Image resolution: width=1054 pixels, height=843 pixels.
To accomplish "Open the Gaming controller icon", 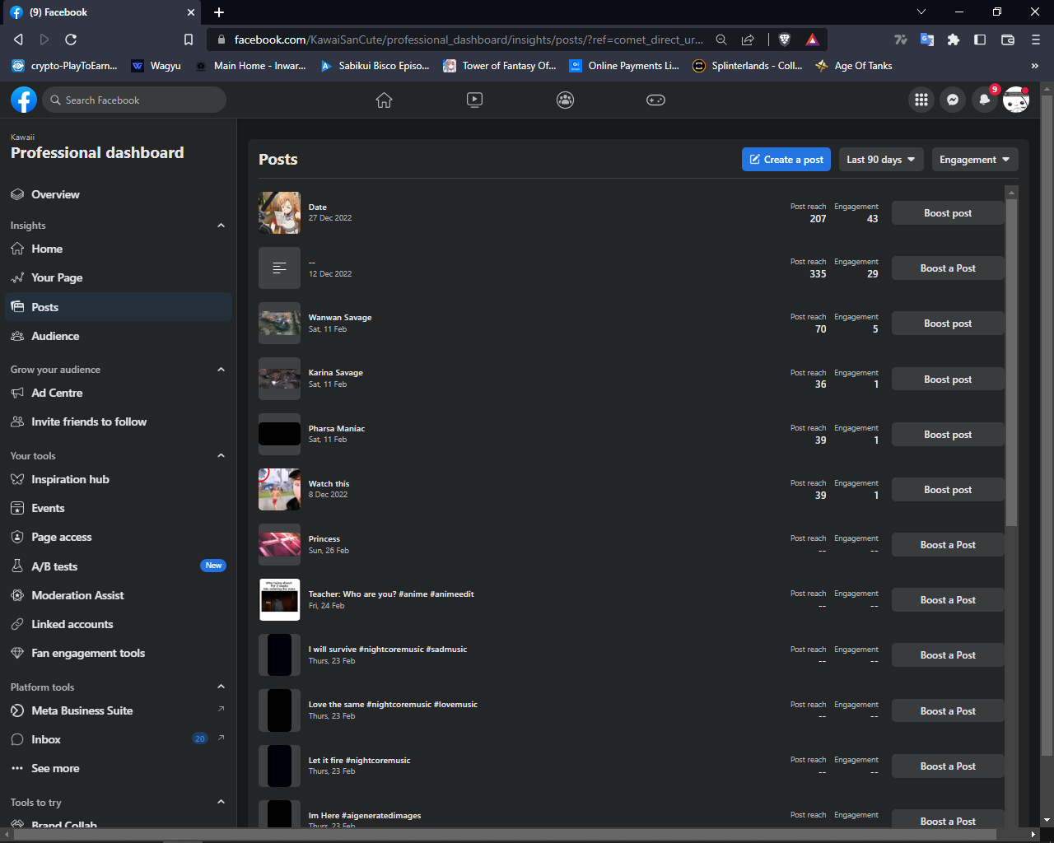I will [655, 100].
